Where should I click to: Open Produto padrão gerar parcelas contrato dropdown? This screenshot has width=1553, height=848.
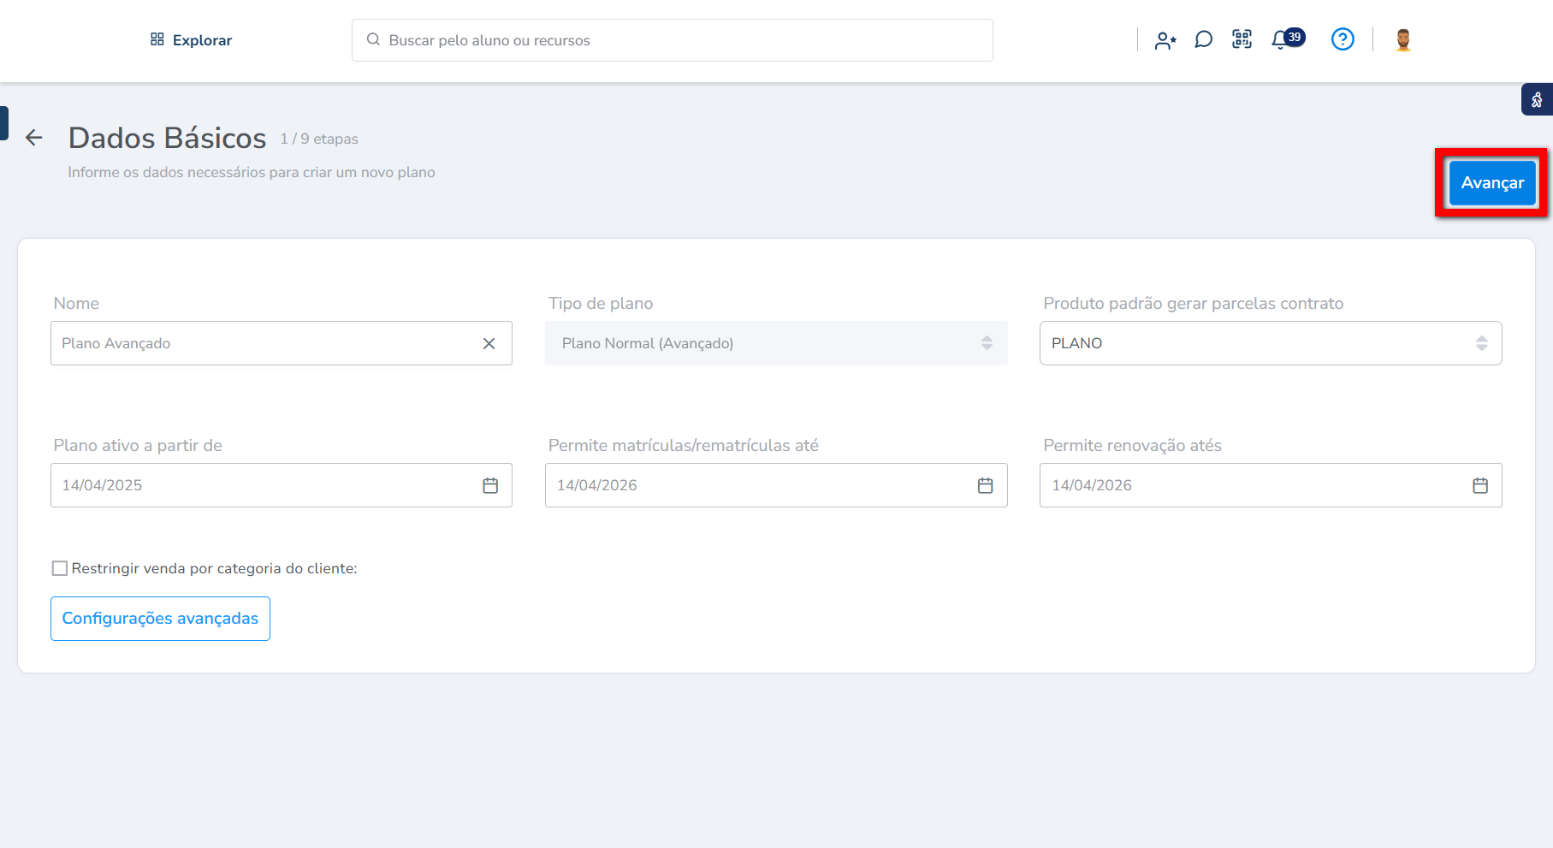(1271, 343)
